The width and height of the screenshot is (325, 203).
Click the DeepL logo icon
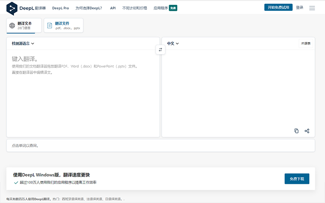(x=12, y=8)
